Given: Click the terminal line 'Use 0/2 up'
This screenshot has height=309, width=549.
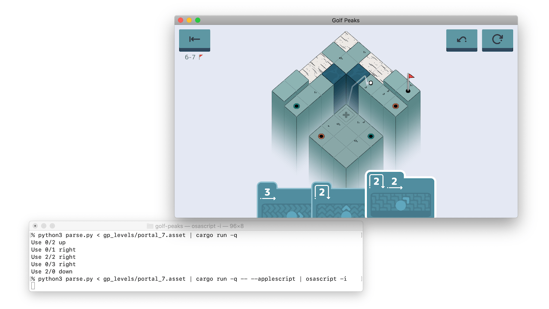Looking at the screenshot, I should coord(48,242).
